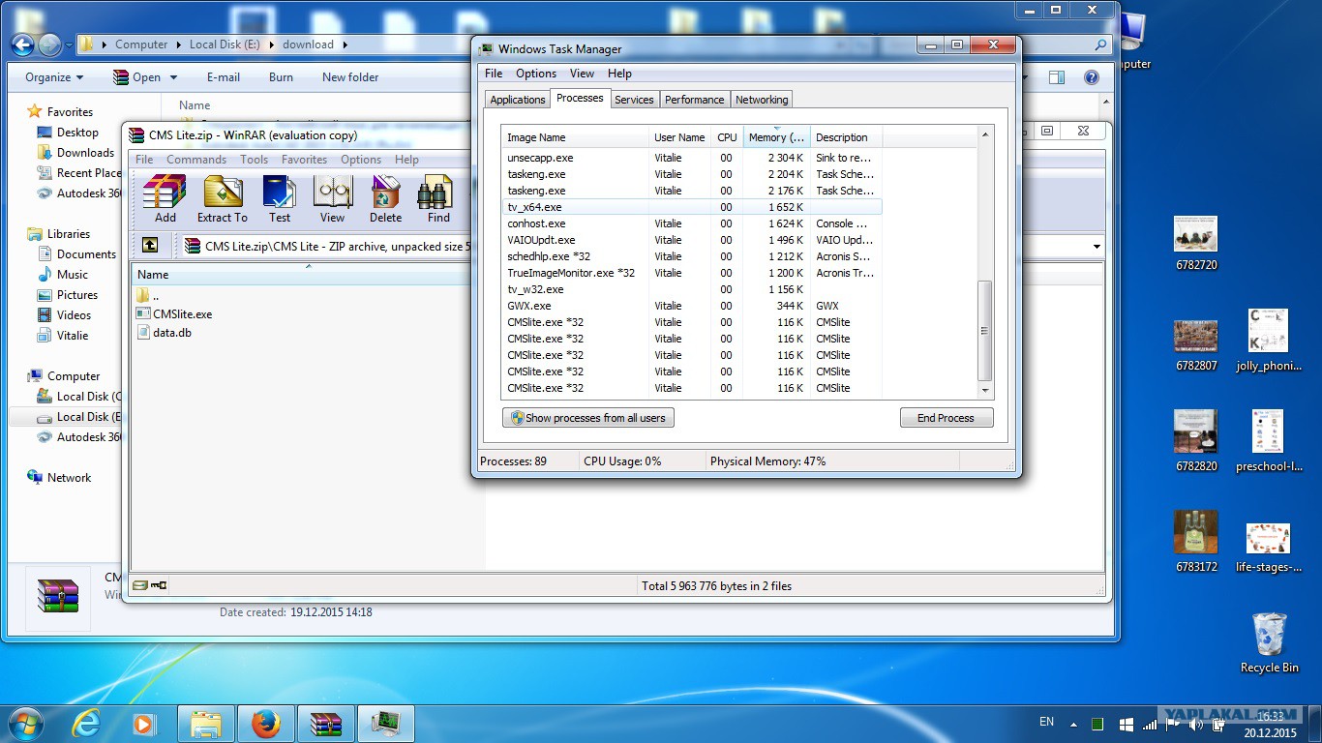Expand the breadcrumb arrow after Local Disk (E:)
The width and height of the screenshot is (1322, 743).
272,45
